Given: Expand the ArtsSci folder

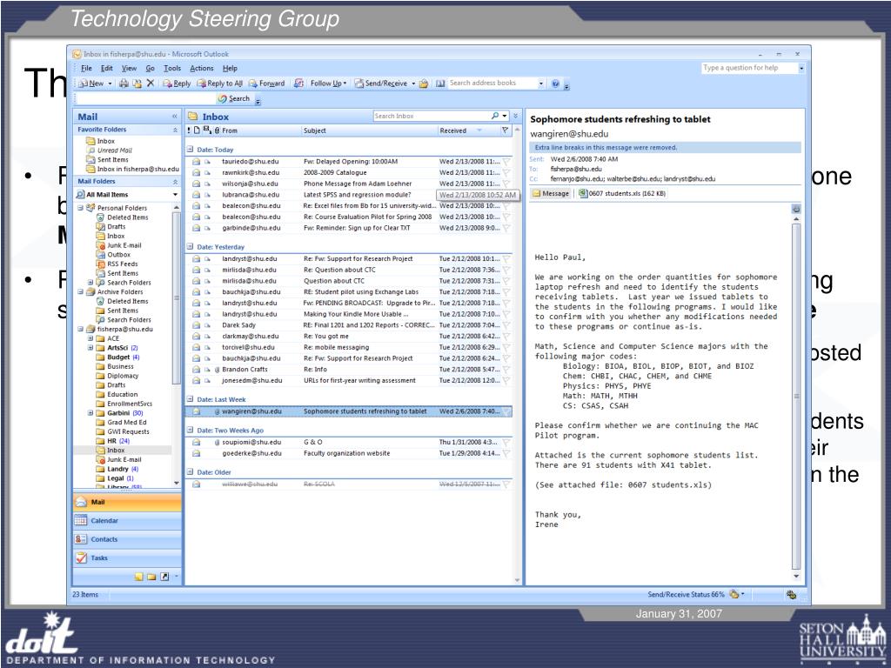Looking at the screenshot, I should coord(90,348).
